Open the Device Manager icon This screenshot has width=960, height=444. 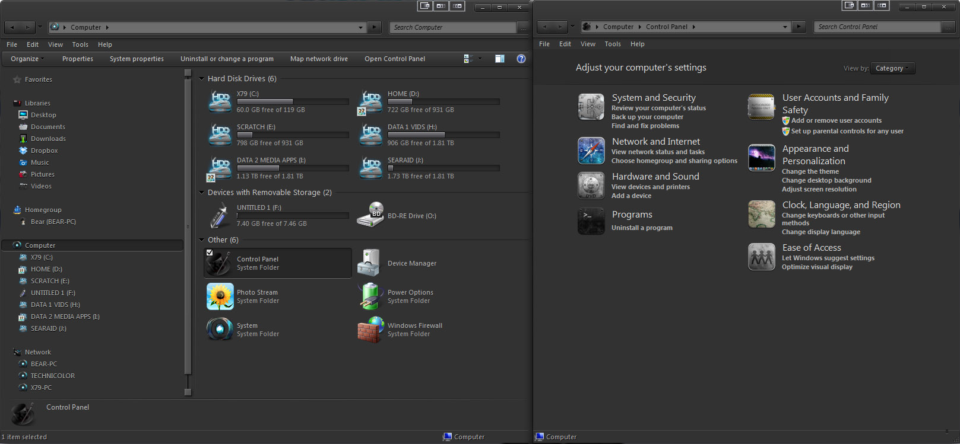click(369, 263)
